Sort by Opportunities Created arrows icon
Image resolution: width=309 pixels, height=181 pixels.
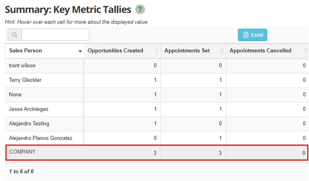pyautogui.click(x=156, y=51)
